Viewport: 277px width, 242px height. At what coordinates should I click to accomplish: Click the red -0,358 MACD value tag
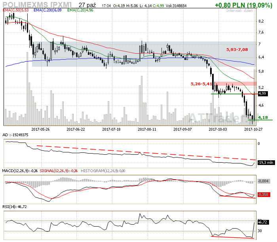click(x=264, y=195)
